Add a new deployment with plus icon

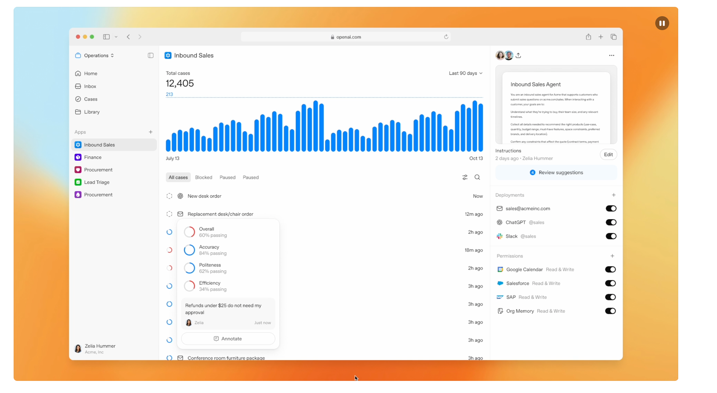[613, 195]
